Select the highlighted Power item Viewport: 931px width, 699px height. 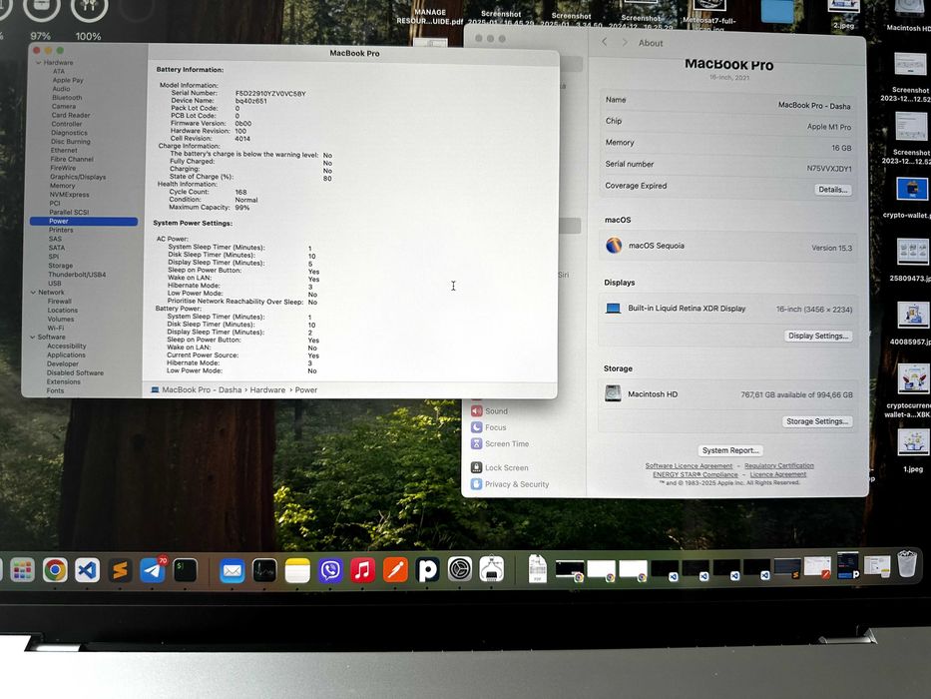coord(84,221)
